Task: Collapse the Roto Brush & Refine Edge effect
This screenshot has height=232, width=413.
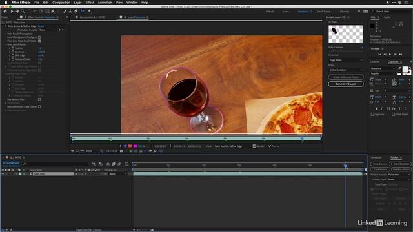Action: (3, 26)
